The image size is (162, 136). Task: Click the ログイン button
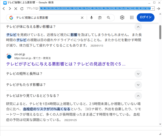tap(146, 17)
